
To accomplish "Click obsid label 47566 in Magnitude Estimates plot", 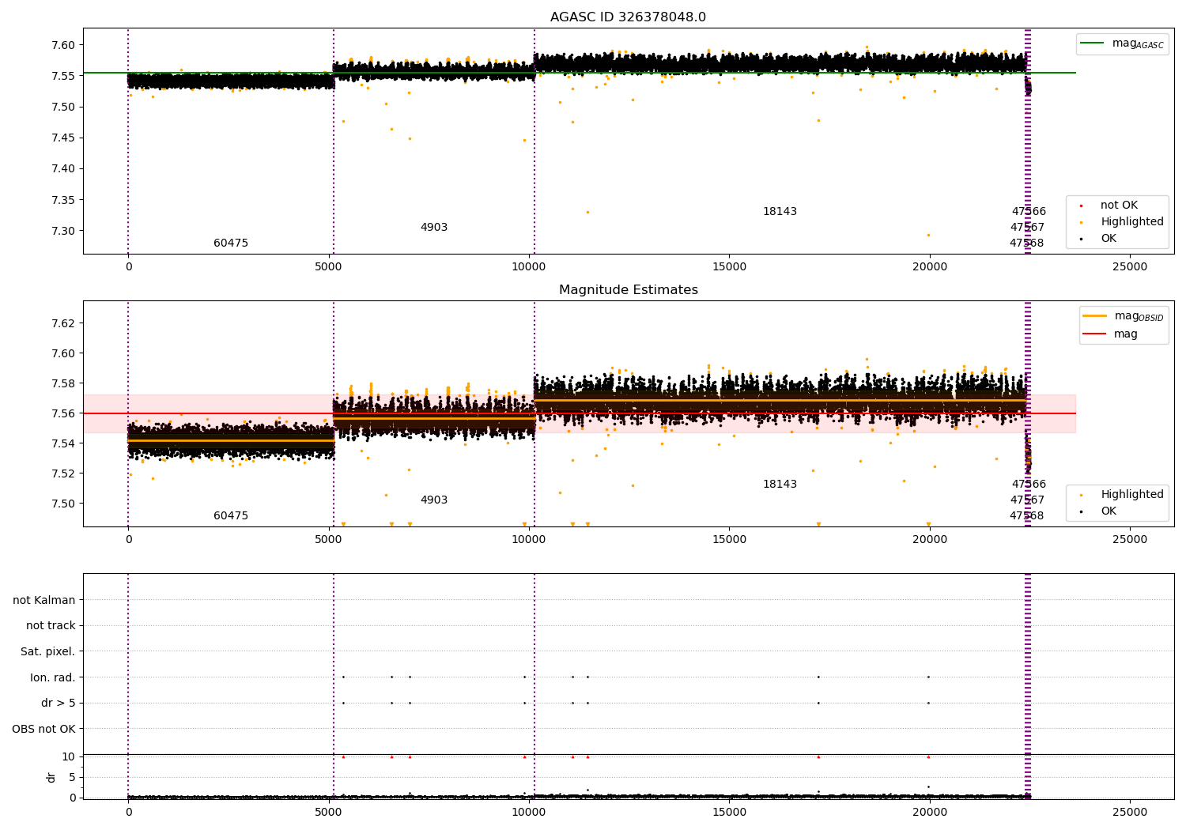I will (x=1029, y=485).
